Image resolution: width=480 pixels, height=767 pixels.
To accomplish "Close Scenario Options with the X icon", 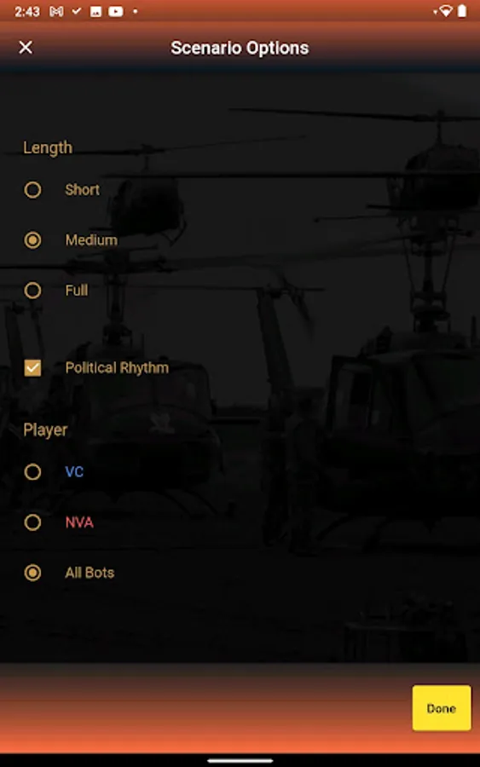I will 26,48.
